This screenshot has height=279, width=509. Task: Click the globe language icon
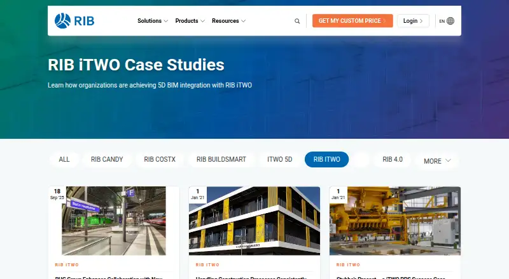tap(450, 21)
